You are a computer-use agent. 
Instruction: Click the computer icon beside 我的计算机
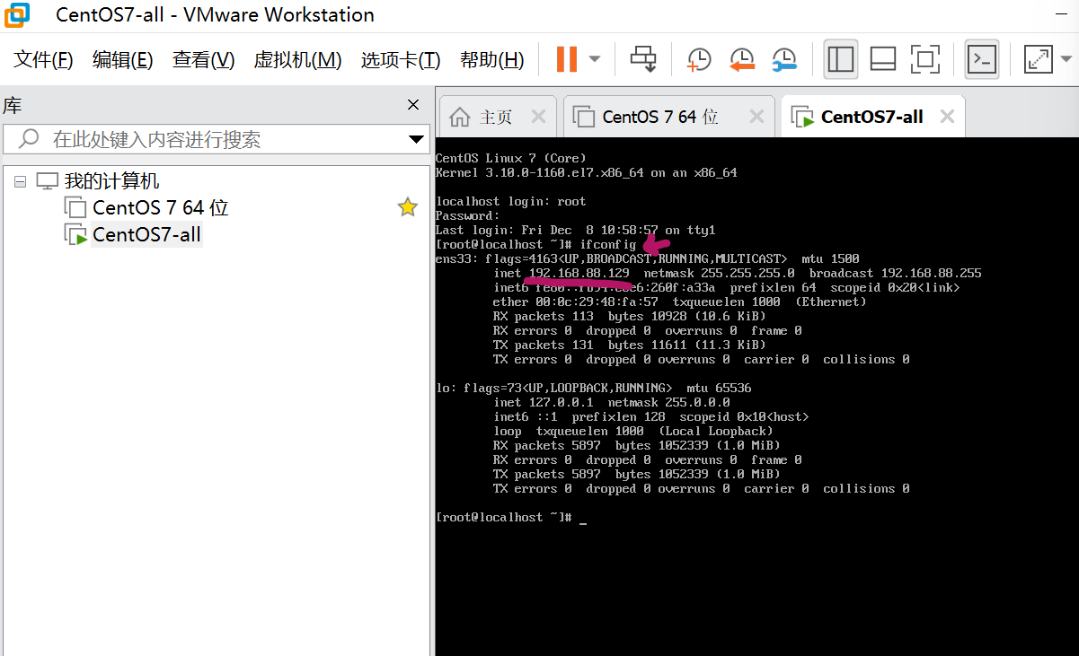click(48, 181)
